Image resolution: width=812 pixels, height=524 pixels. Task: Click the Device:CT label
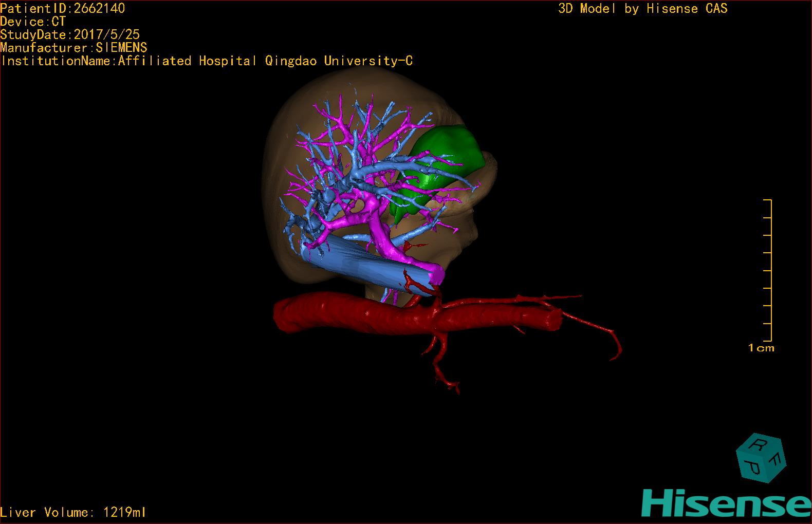33,22
